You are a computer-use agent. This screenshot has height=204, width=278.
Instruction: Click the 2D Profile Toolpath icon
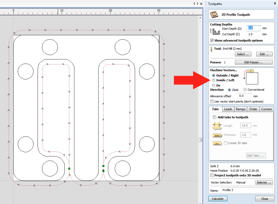(214, 15)
